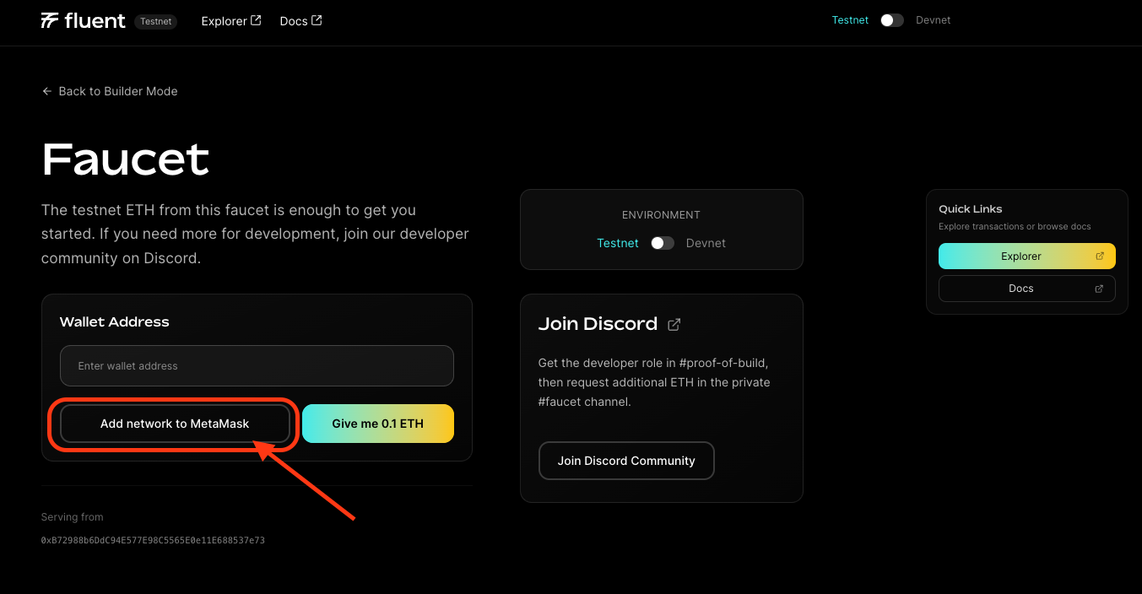
Task: Click the external link icon next to Explorer
Action: (256, 19)
